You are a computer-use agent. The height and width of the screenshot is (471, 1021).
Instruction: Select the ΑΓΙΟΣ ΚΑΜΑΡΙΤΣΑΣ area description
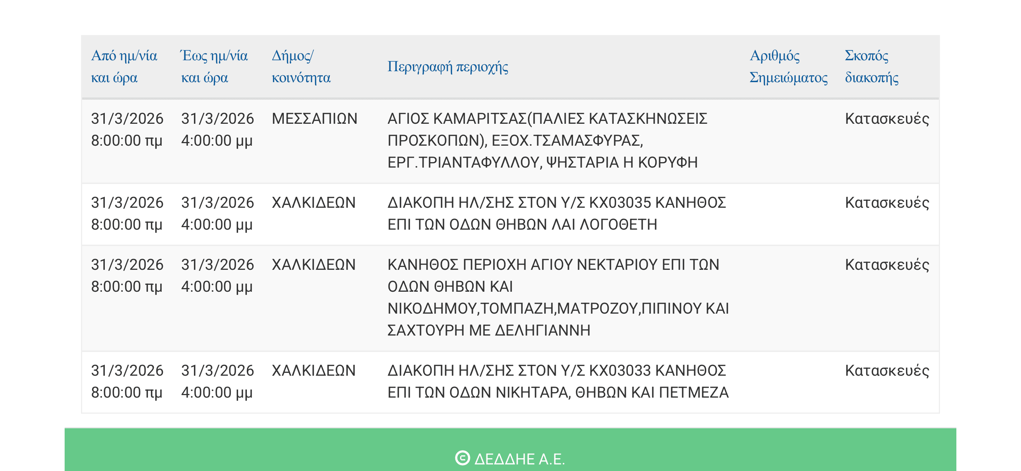pos(547,140)
